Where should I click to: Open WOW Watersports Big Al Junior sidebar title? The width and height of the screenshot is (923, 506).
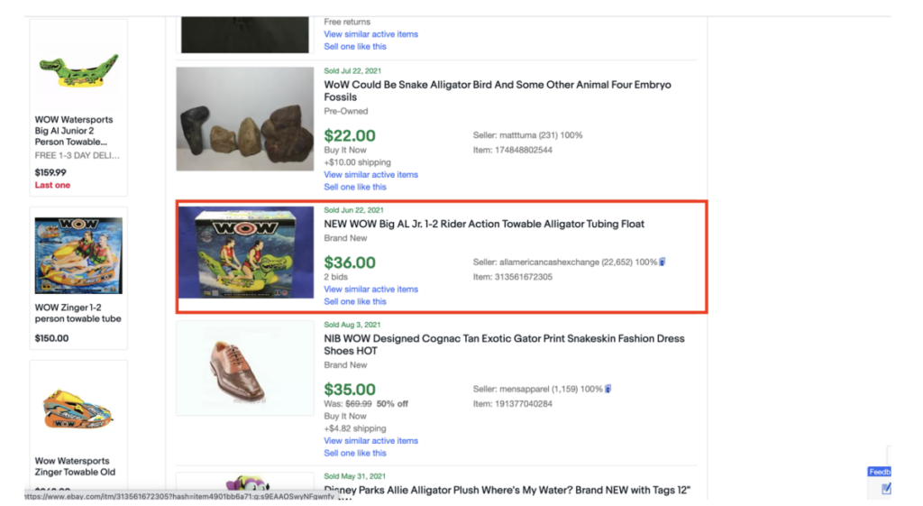pos(74,131)
